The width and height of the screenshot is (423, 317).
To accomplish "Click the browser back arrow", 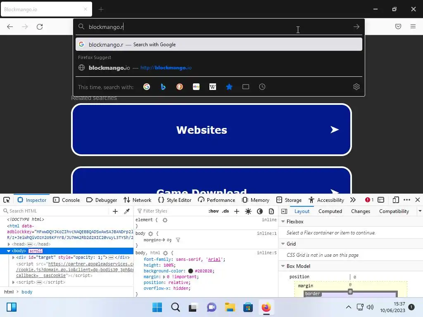I will pos(10,27).
